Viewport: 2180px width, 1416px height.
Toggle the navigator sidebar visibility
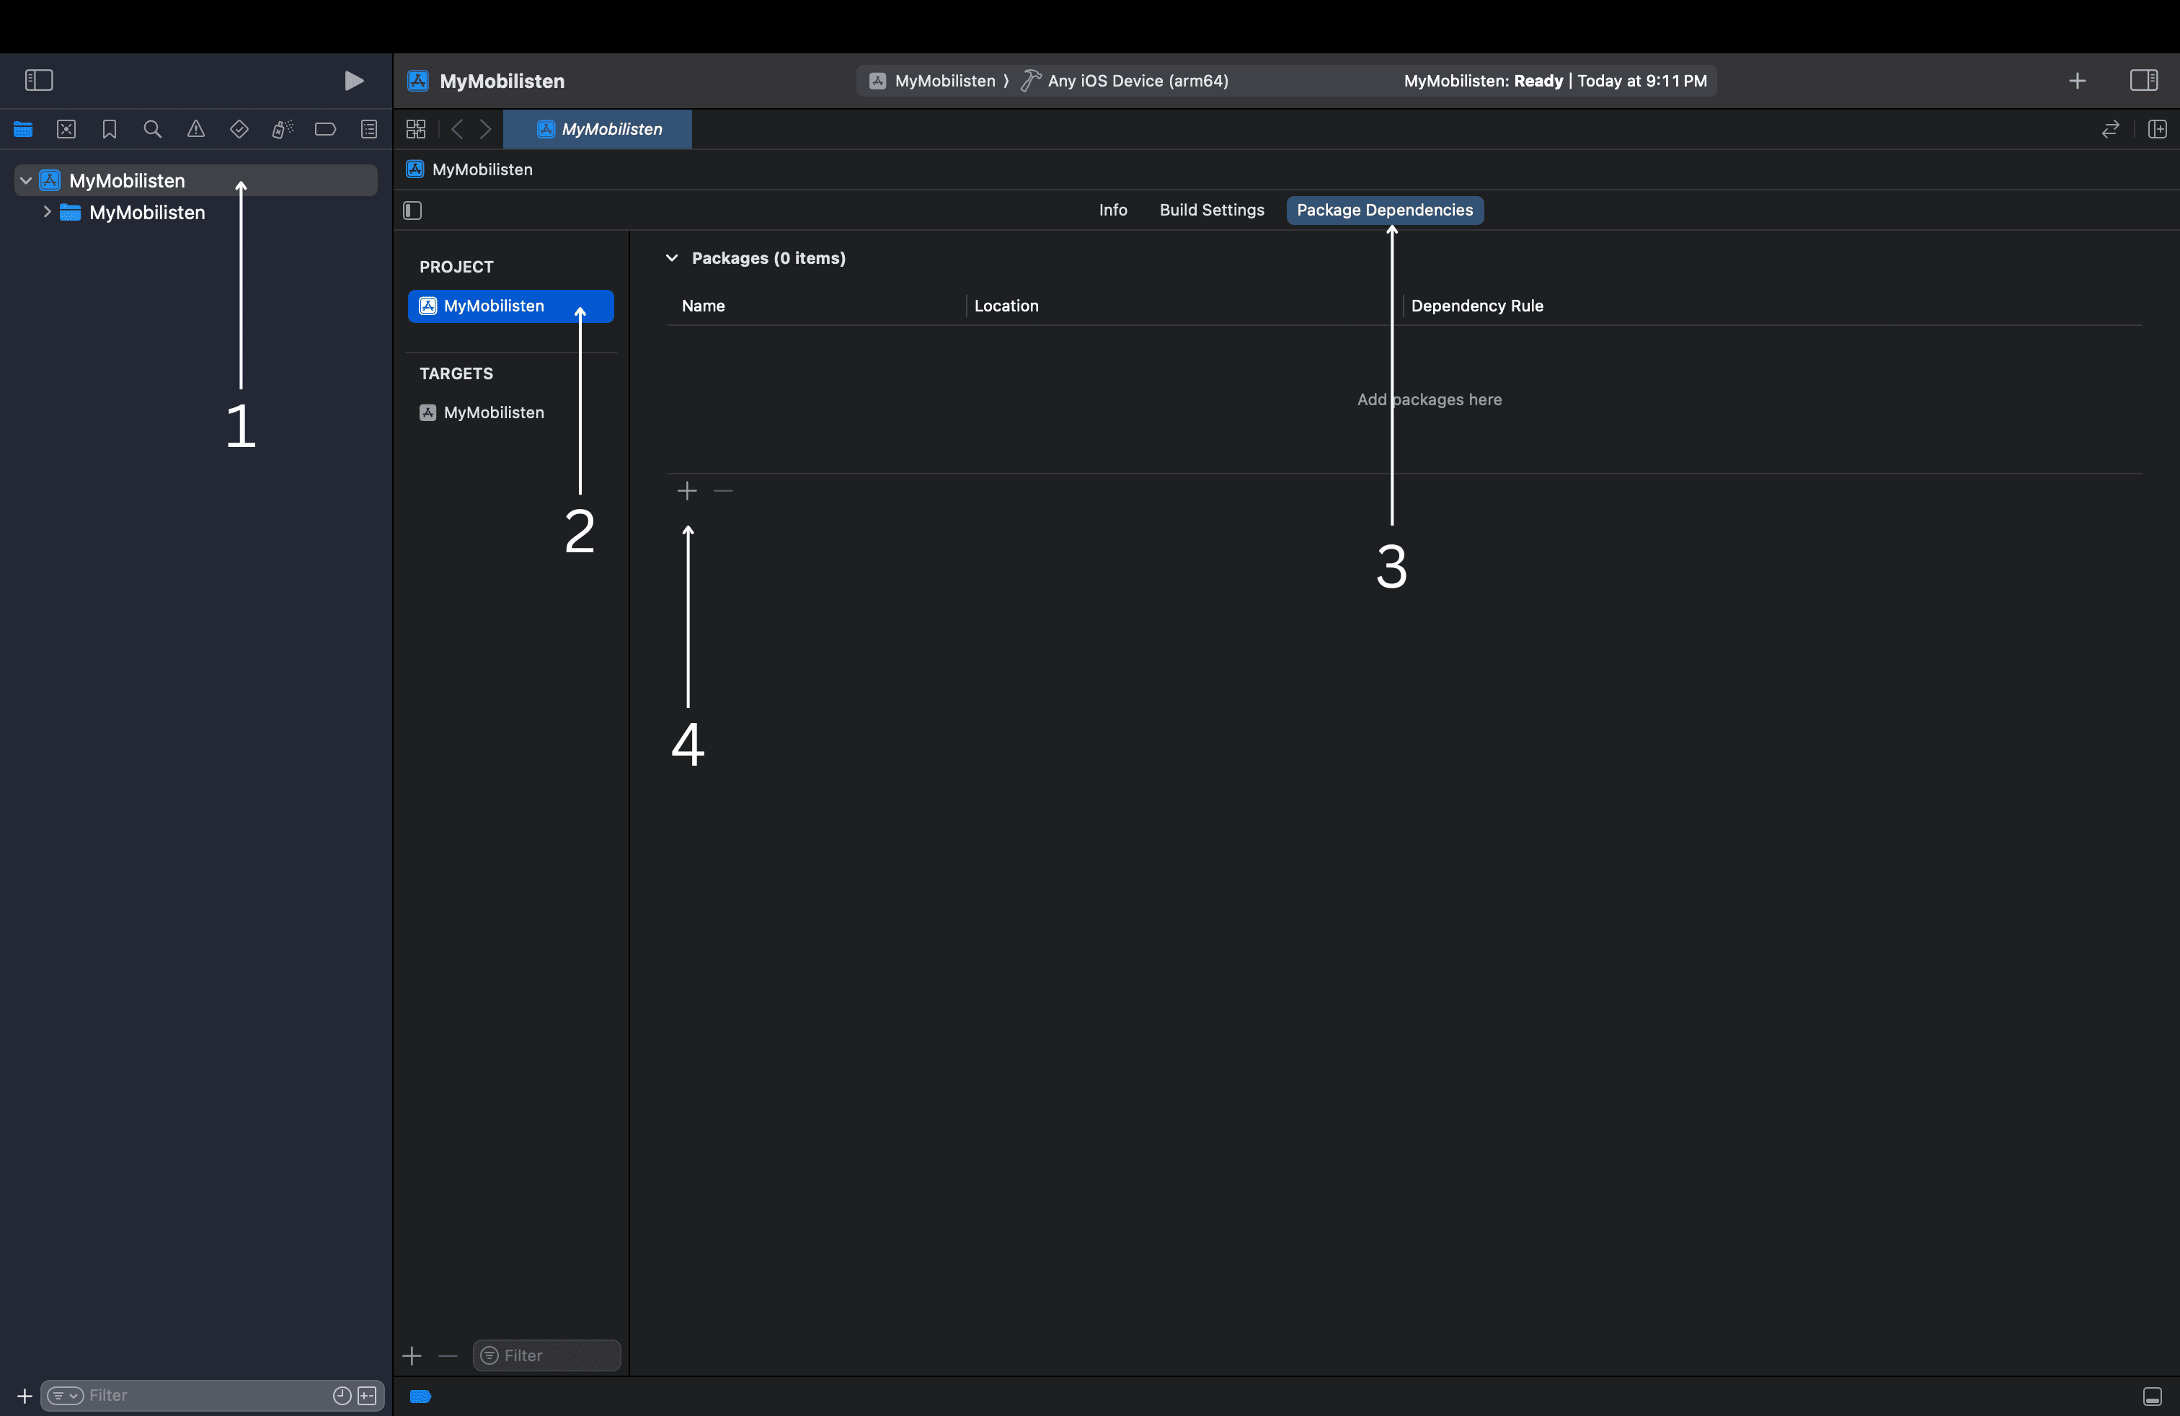click(38, 81)
